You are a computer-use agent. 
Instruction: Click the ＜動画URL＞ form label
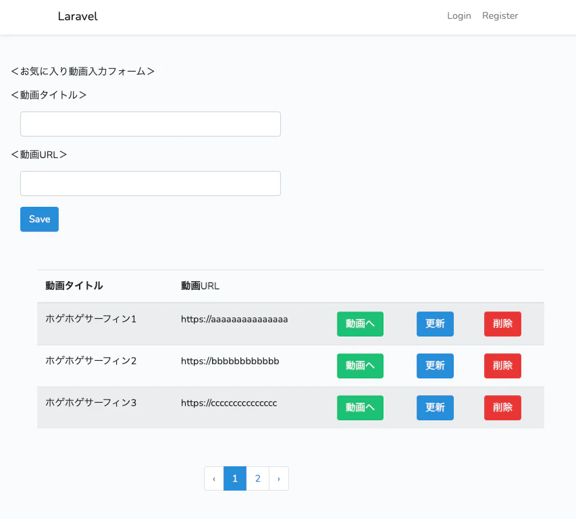[39, 154]
